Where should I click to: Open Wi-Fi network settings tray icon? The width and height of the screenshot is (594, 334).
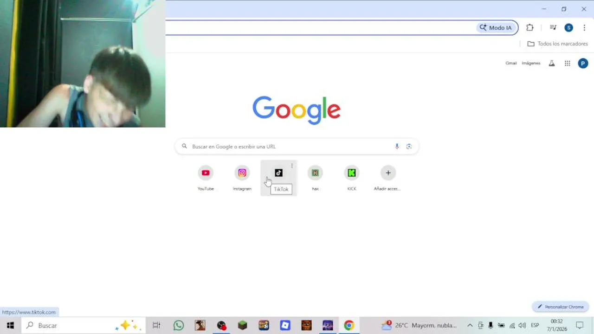point(512,325)
